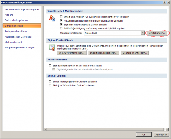Check Standardnachrichten im Nur-Text-Format lesen
171x139 pixels.
(50, 66)
